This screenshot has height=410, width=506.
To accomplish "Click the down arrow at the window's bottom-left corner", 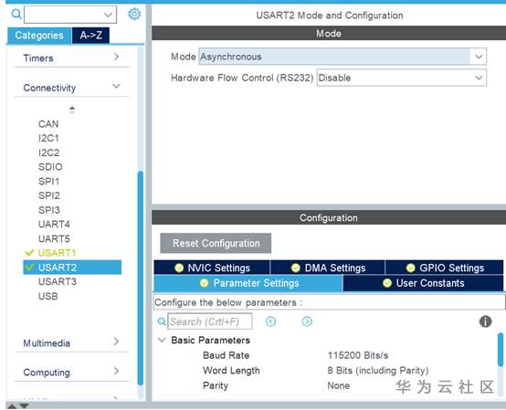I will pyautogui.click(x=25, y=405).
